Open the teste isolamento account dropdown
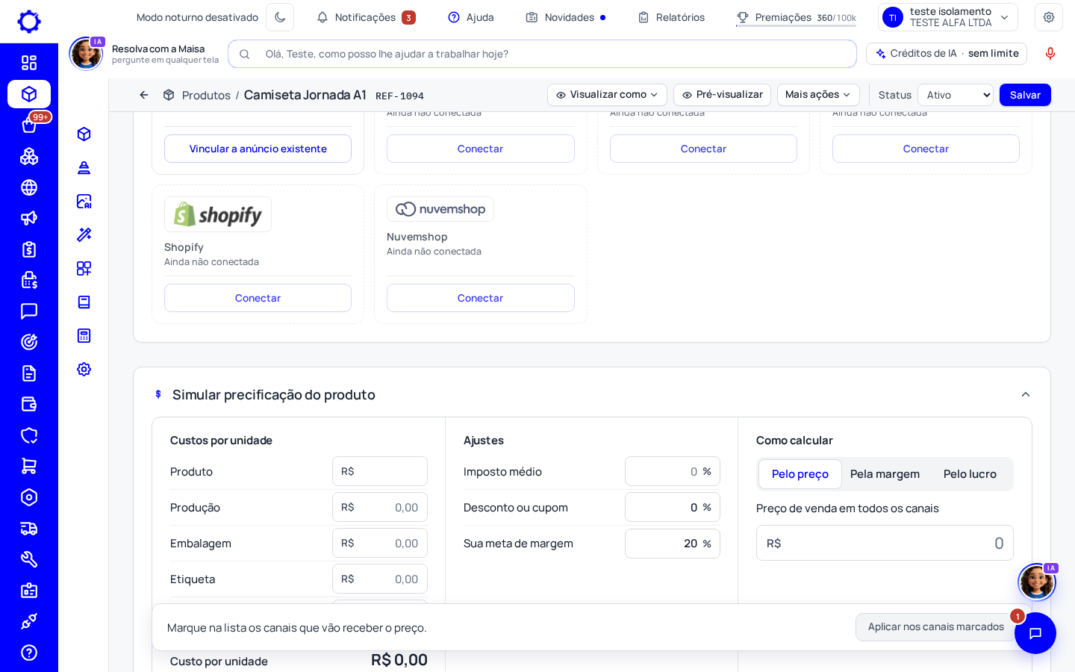 [948, 17]
